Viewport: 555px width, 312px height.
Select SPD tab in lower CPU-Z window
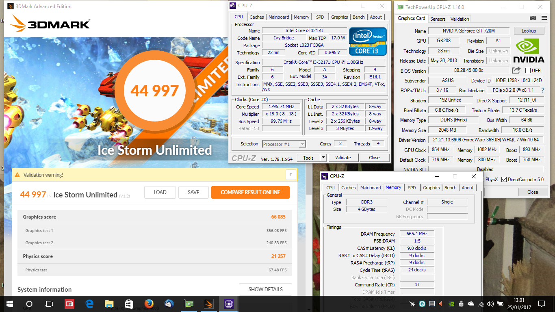[x=412, y=188]
